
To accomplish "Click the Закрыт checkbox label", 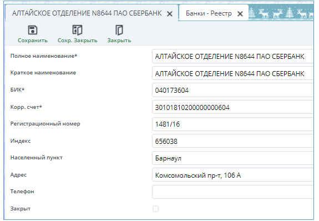I will (21, 209).
